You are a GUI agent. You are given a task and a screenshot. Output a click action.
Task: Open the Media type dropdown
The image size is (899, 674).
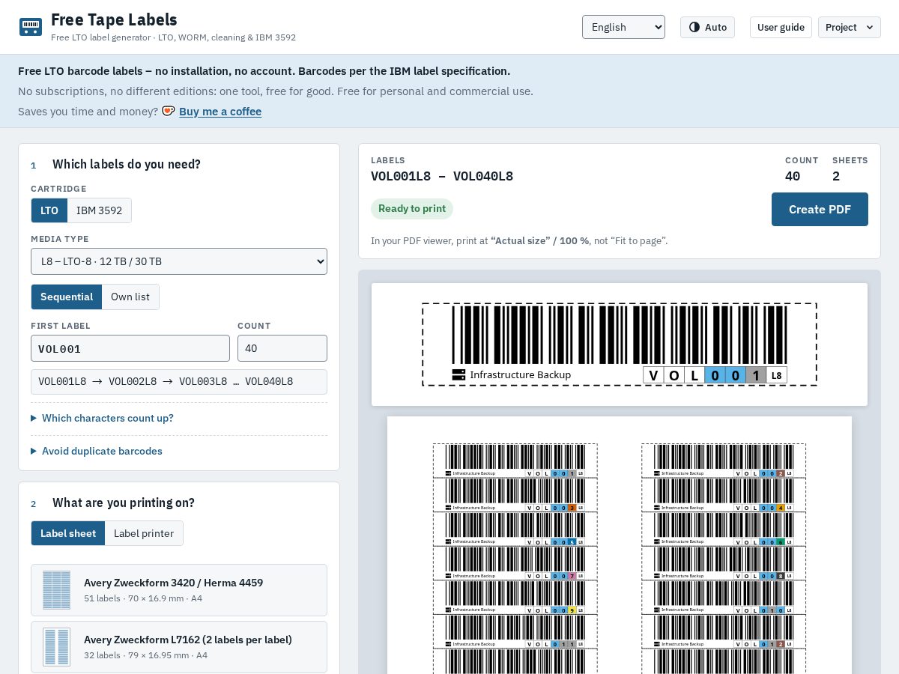click(179, 261)
